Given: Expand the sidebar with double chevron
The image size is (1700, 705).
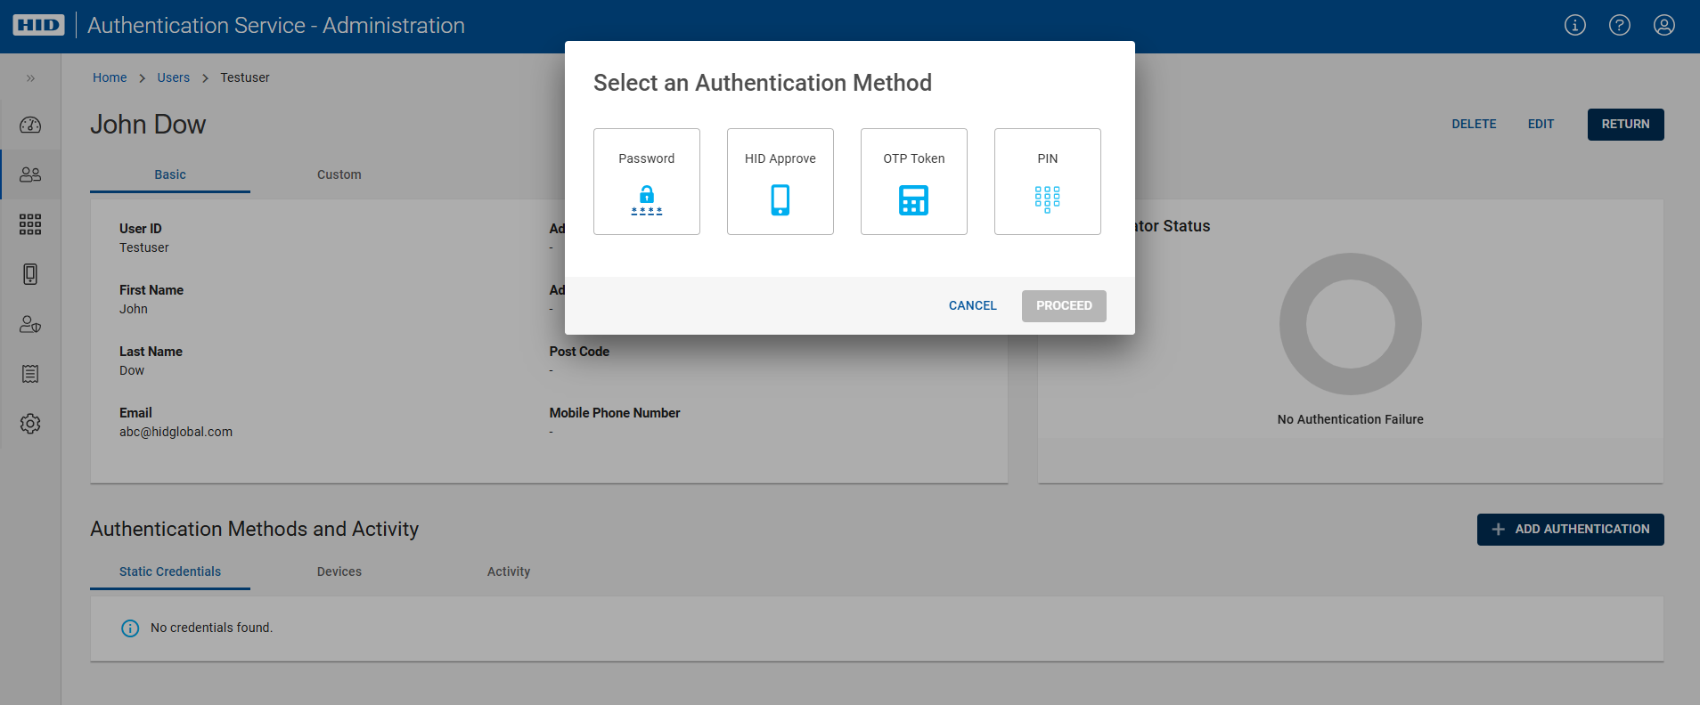Looking at the screenshot, I should point(30,78).
